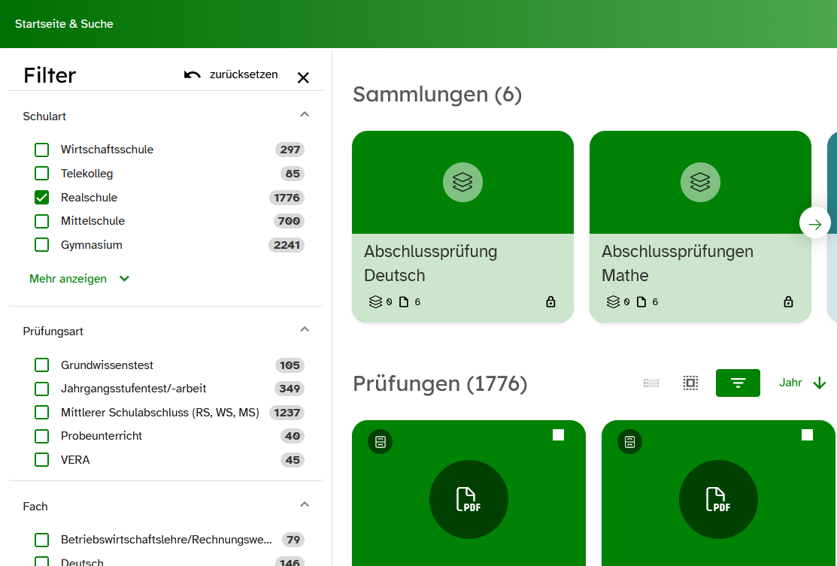Select the first exam card's checkbox

pos(558,435)
